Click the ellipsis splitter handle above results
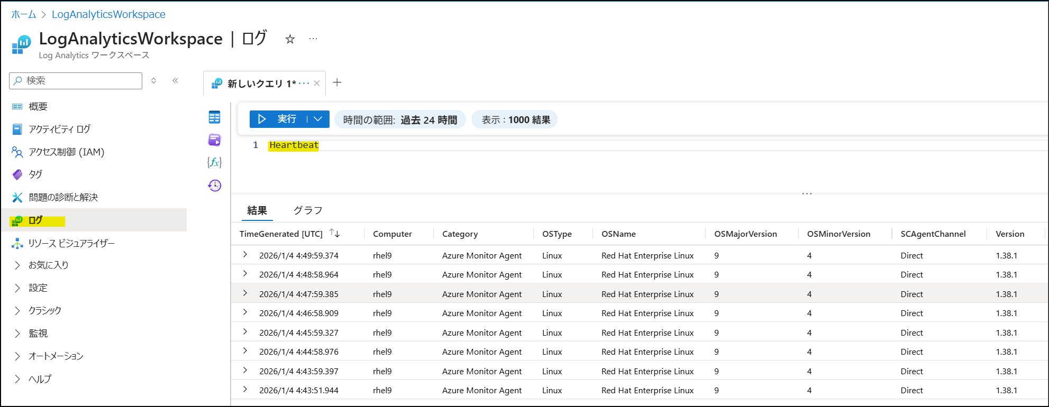The height and width of the screenshot is (407, 1049). click(807, 193)
